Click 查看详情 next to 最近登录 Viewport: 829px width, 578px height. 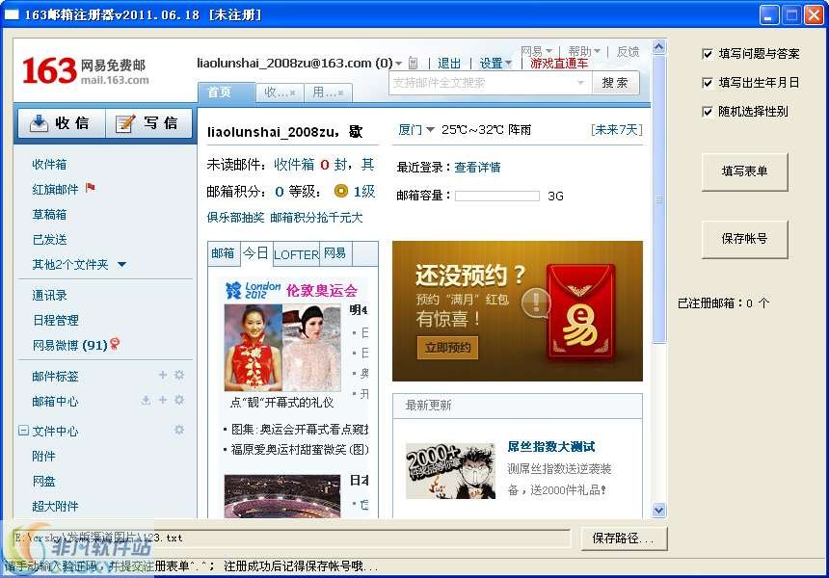tap(477, 168)
